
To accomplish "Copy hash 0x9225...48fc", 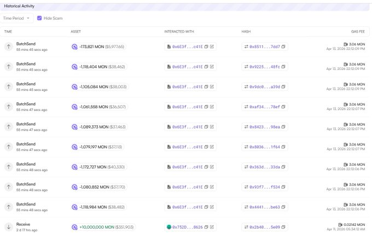I will point(283,67).
